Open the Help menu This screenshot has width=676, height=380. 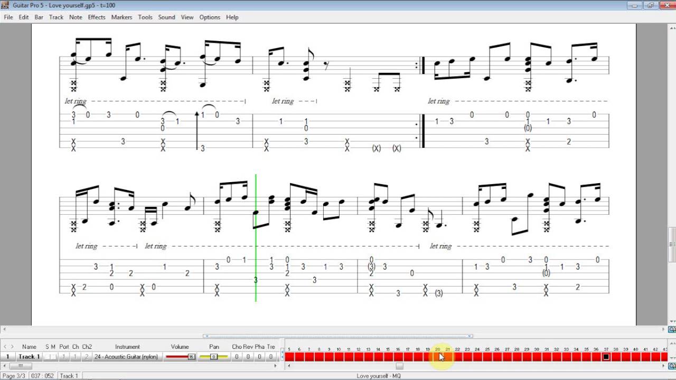coord(232,17)
